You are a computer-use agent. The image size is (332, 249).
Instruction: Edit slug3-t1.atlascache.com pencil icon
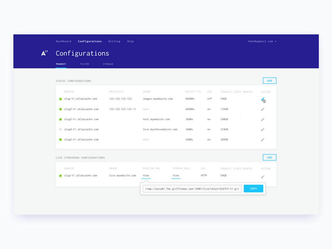(263, 120)
